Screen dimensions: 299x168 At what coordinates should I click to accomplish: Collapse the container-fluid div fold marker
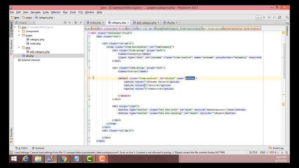pos(89,33)
